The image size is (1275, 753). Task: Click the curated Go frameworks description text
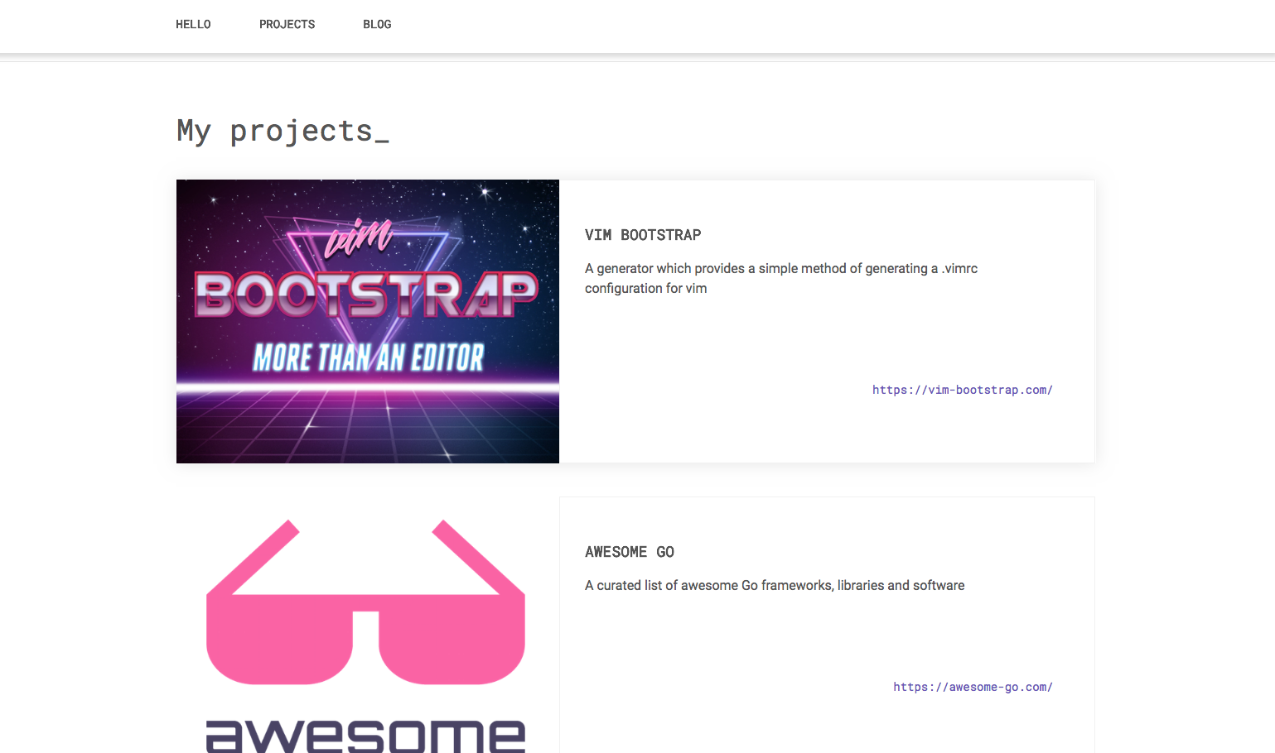tap(775, 585)
